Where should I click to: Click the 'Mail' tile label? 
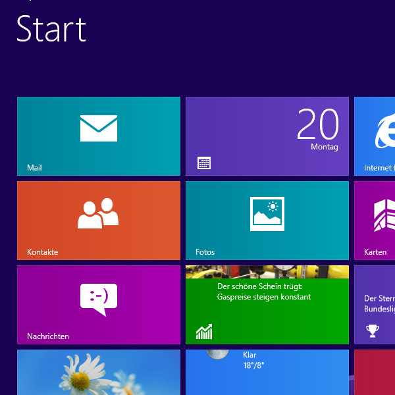pos(34,167)
